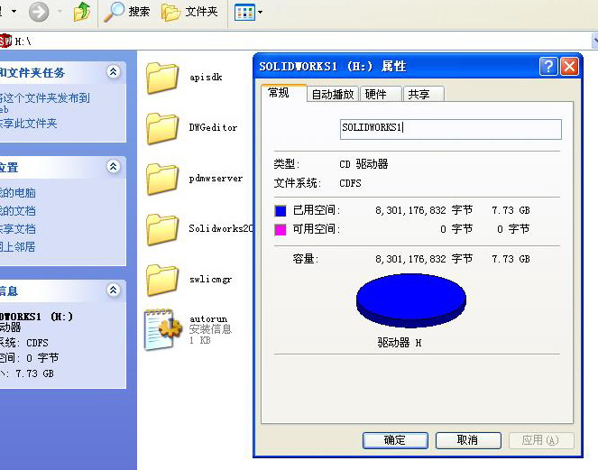
Task: Select the swlicmgr folder icon
Action: point(162,280)
